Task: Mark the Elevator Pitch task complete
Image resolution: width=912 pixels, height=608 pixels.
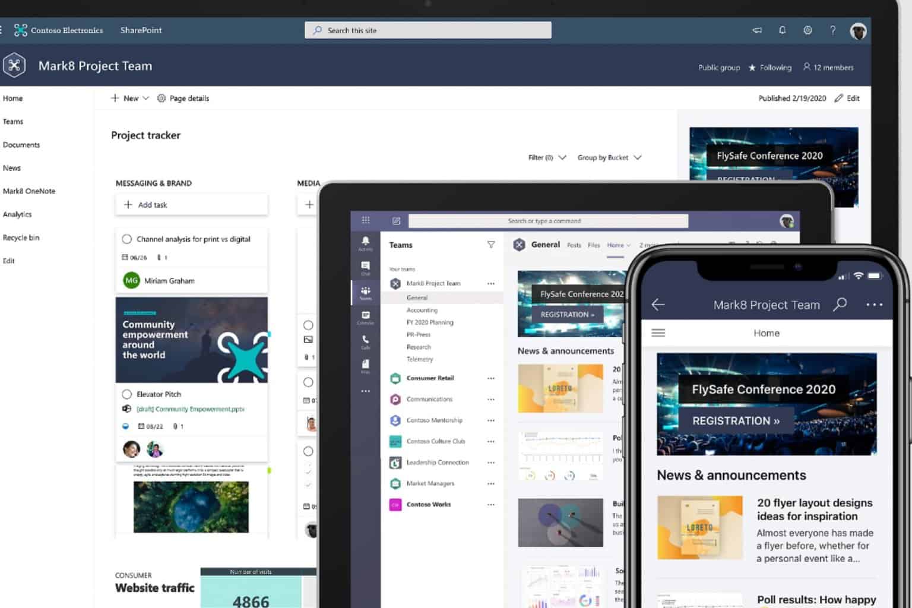Action: point(126,394)
